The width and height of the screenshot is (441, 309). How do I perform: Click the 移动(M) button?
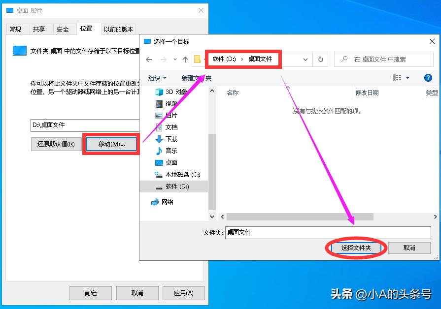111,144
